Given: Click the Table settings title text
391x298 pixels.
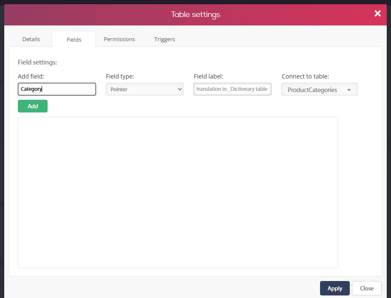Looking at the screenshot, I should tap(195, 15).
